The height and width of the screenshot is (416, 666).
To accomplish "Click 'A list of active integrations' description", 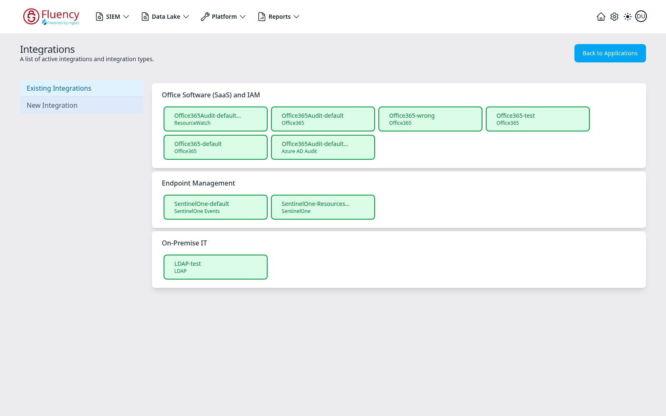I will tap(87, 59).
